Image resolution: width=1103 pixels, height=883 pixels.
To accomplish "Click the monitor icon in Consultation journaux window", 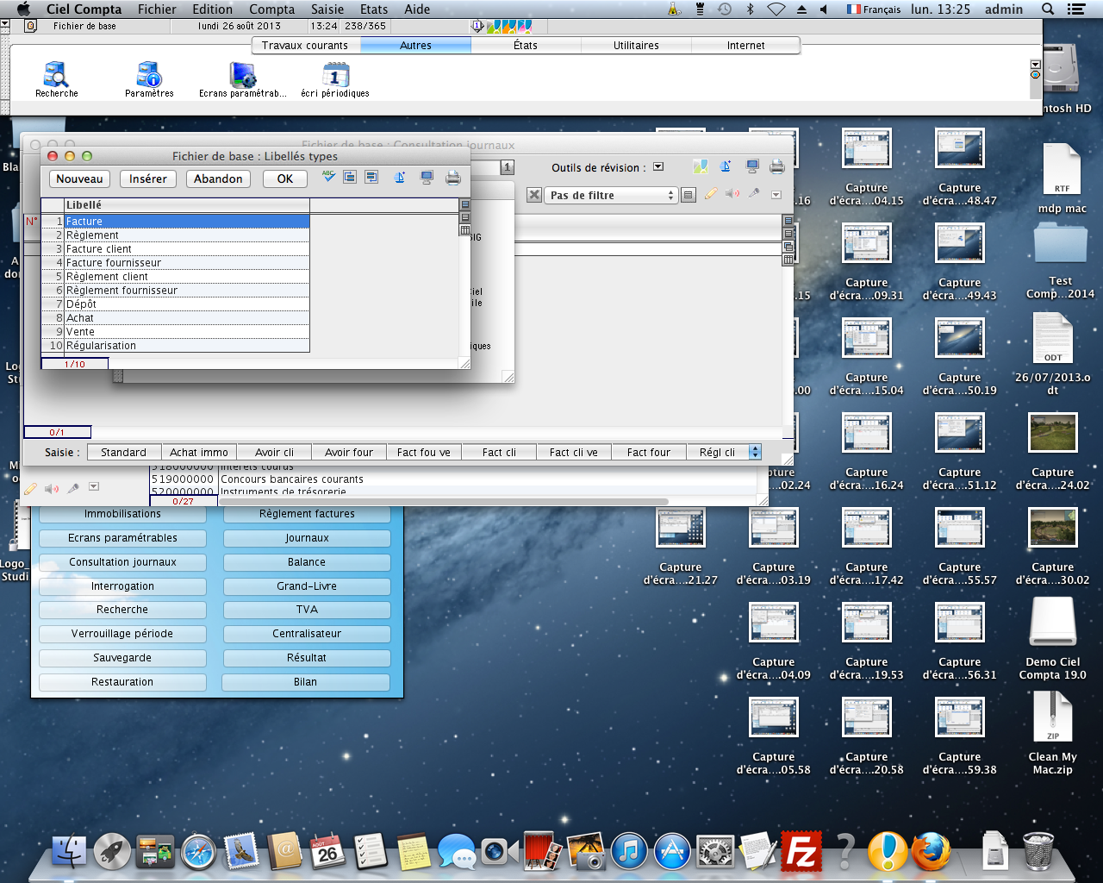I will (x=752, y=166).
